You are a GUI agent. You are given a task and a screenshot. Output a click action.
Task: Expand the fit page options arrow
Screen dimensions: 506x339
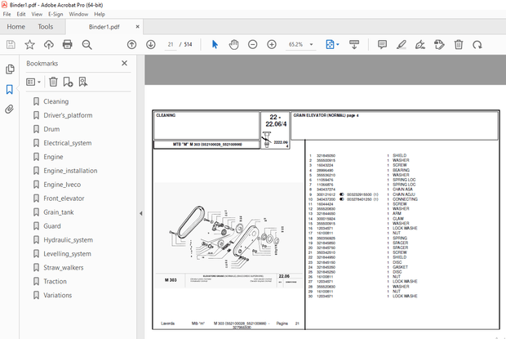(x=338, y=45)
